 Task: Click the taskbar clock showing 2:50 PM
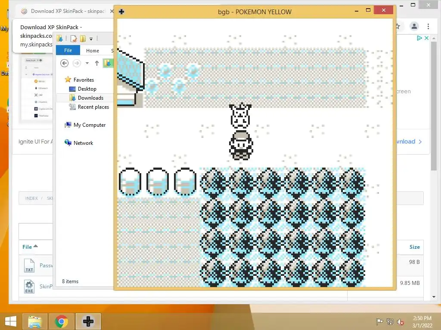point(422,321)
